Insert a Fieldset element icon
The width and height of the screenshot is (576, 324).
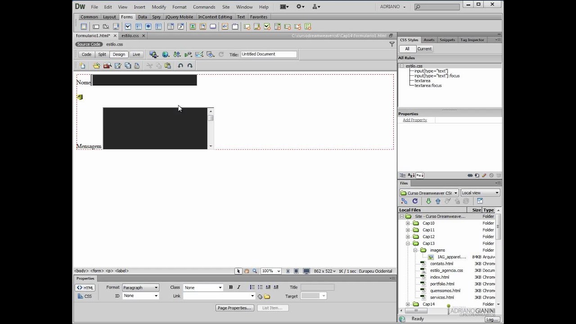click(x=235, y=27)
